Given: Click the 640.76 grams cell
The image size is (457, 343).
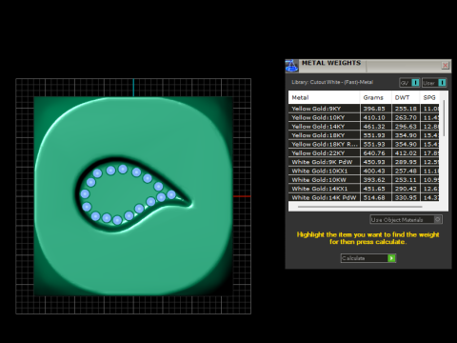Looking at the screenshot, I should tap(376, 153).
